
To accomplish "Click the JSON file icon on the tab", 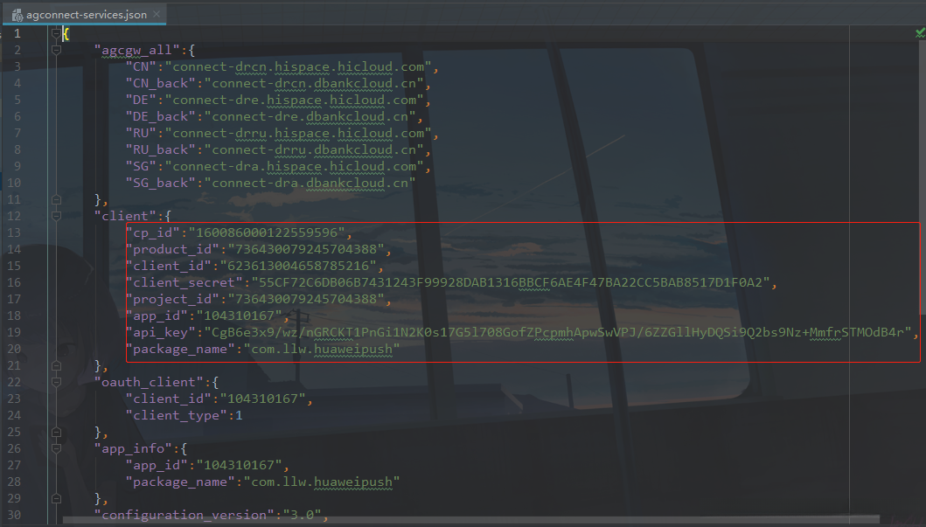I will coord(17,15).
